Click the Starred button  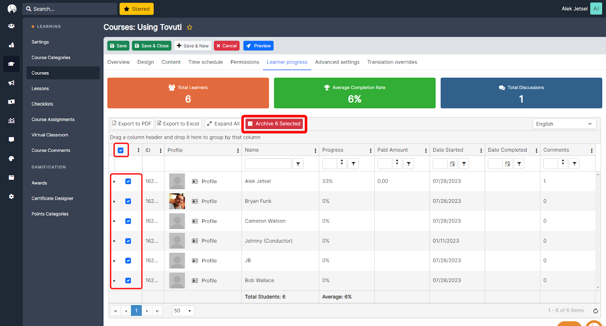tap(137, 9)
